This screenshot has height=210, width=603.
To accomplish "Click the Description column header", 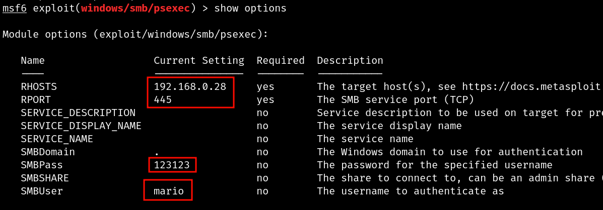I will [350, 61].
